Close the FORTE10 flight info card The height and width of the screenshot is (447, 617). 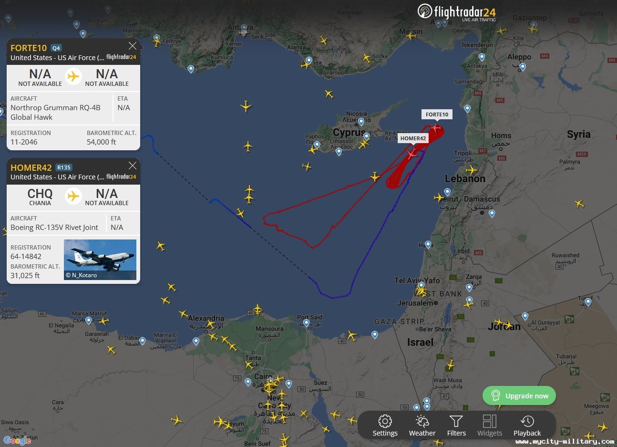tap(133, 46)
